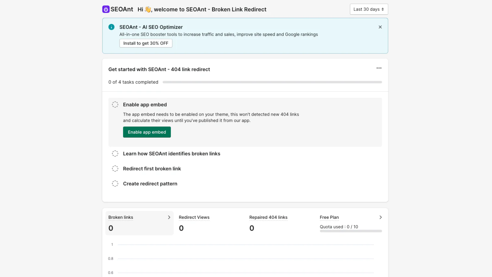This screenshot has height=277, width=492.
Task: Mark the Create redirect pattern task circle
Action: point(115,184)
